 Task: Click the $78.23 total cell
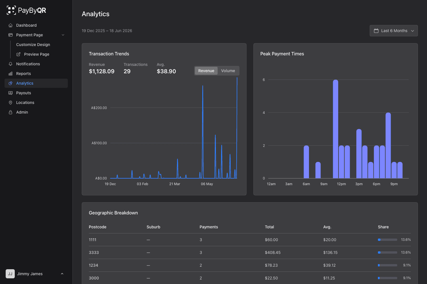271,265
